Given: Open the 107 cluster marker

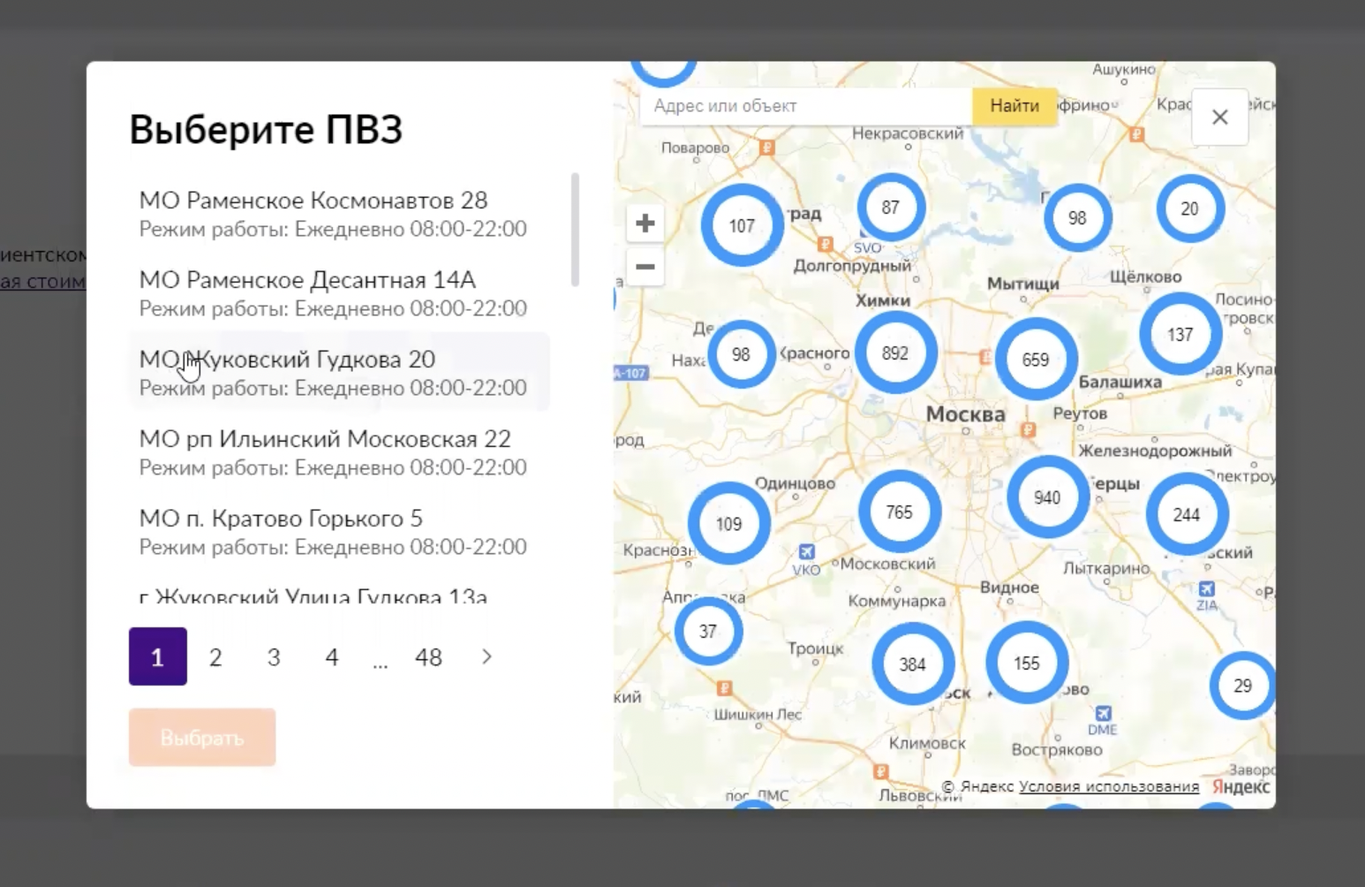Looking at the screenshot, I should coord(742,225).
